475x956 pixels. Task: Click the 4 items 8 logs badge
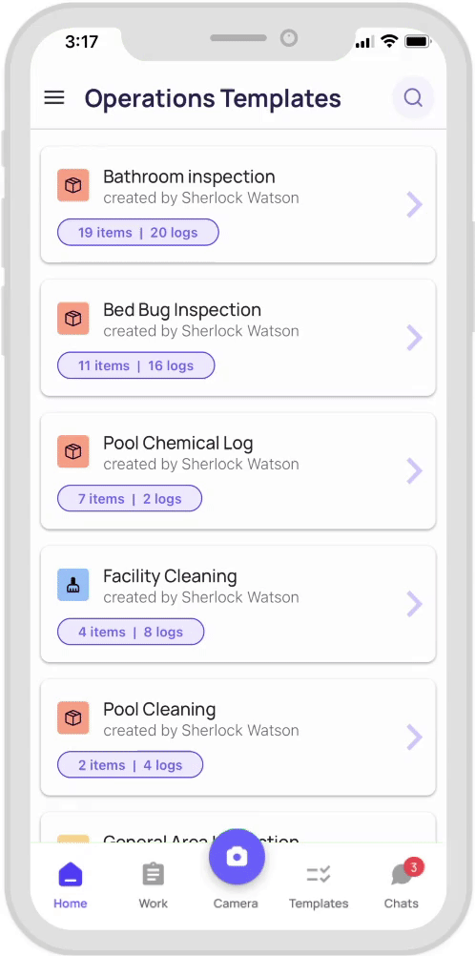coord(131,632)
